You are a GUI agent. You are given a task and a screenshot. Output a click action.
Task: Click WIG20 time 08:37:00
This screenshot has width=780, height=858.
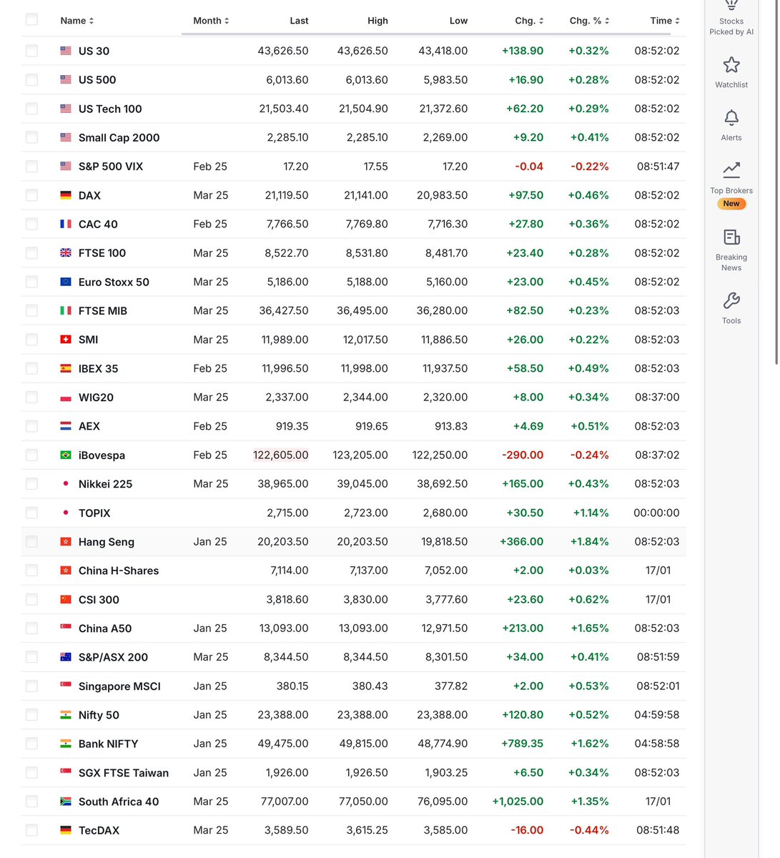pos(657,398)
